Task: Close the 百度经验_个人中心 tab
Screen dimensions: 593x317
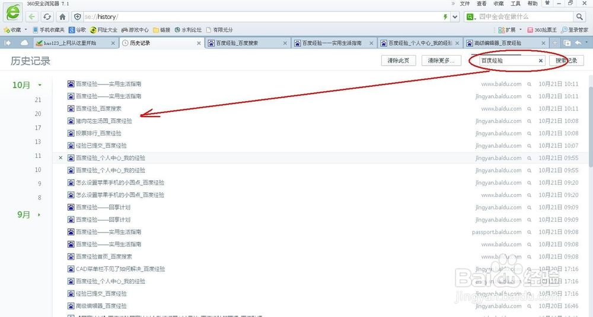Action: tap(457, 43)
